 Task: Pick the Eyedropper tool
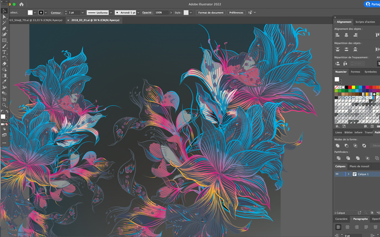4,81
